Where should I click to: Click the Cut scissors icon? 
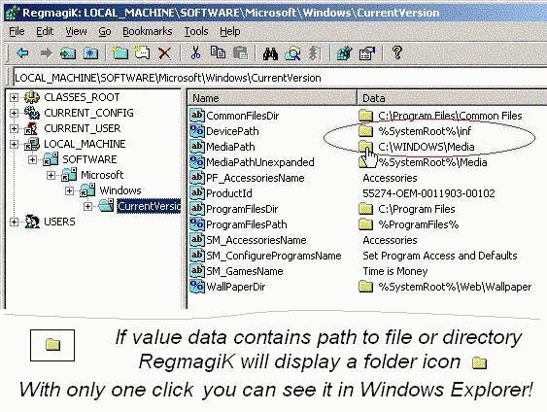click(195, 53)
